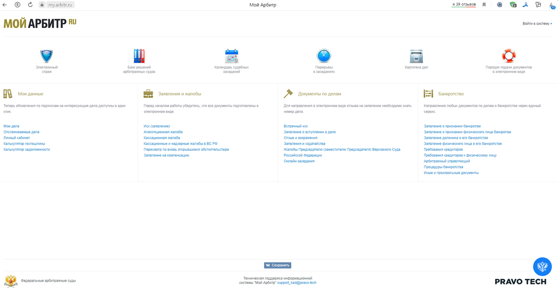Open Перерывы в заседаниях clock icon
Image resolution: width=560 pixels, height=290 pixels.
[324, 56]
